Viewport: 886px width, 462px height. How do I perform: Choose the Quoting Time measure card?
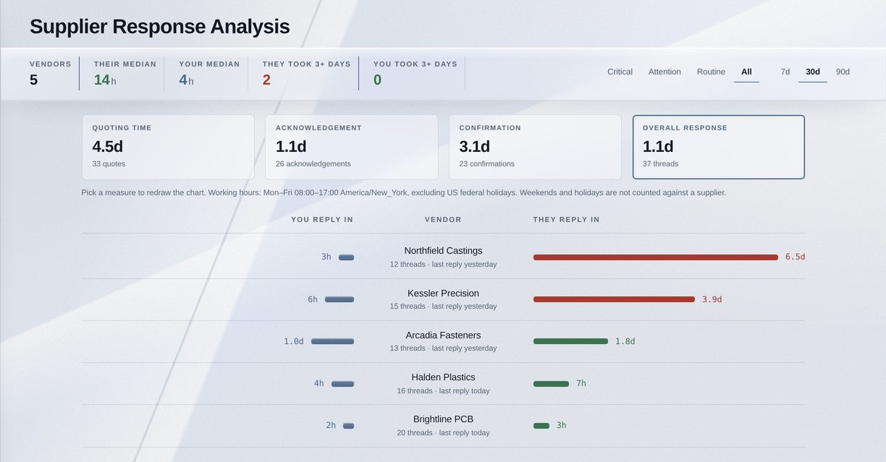tap(168, 147)
